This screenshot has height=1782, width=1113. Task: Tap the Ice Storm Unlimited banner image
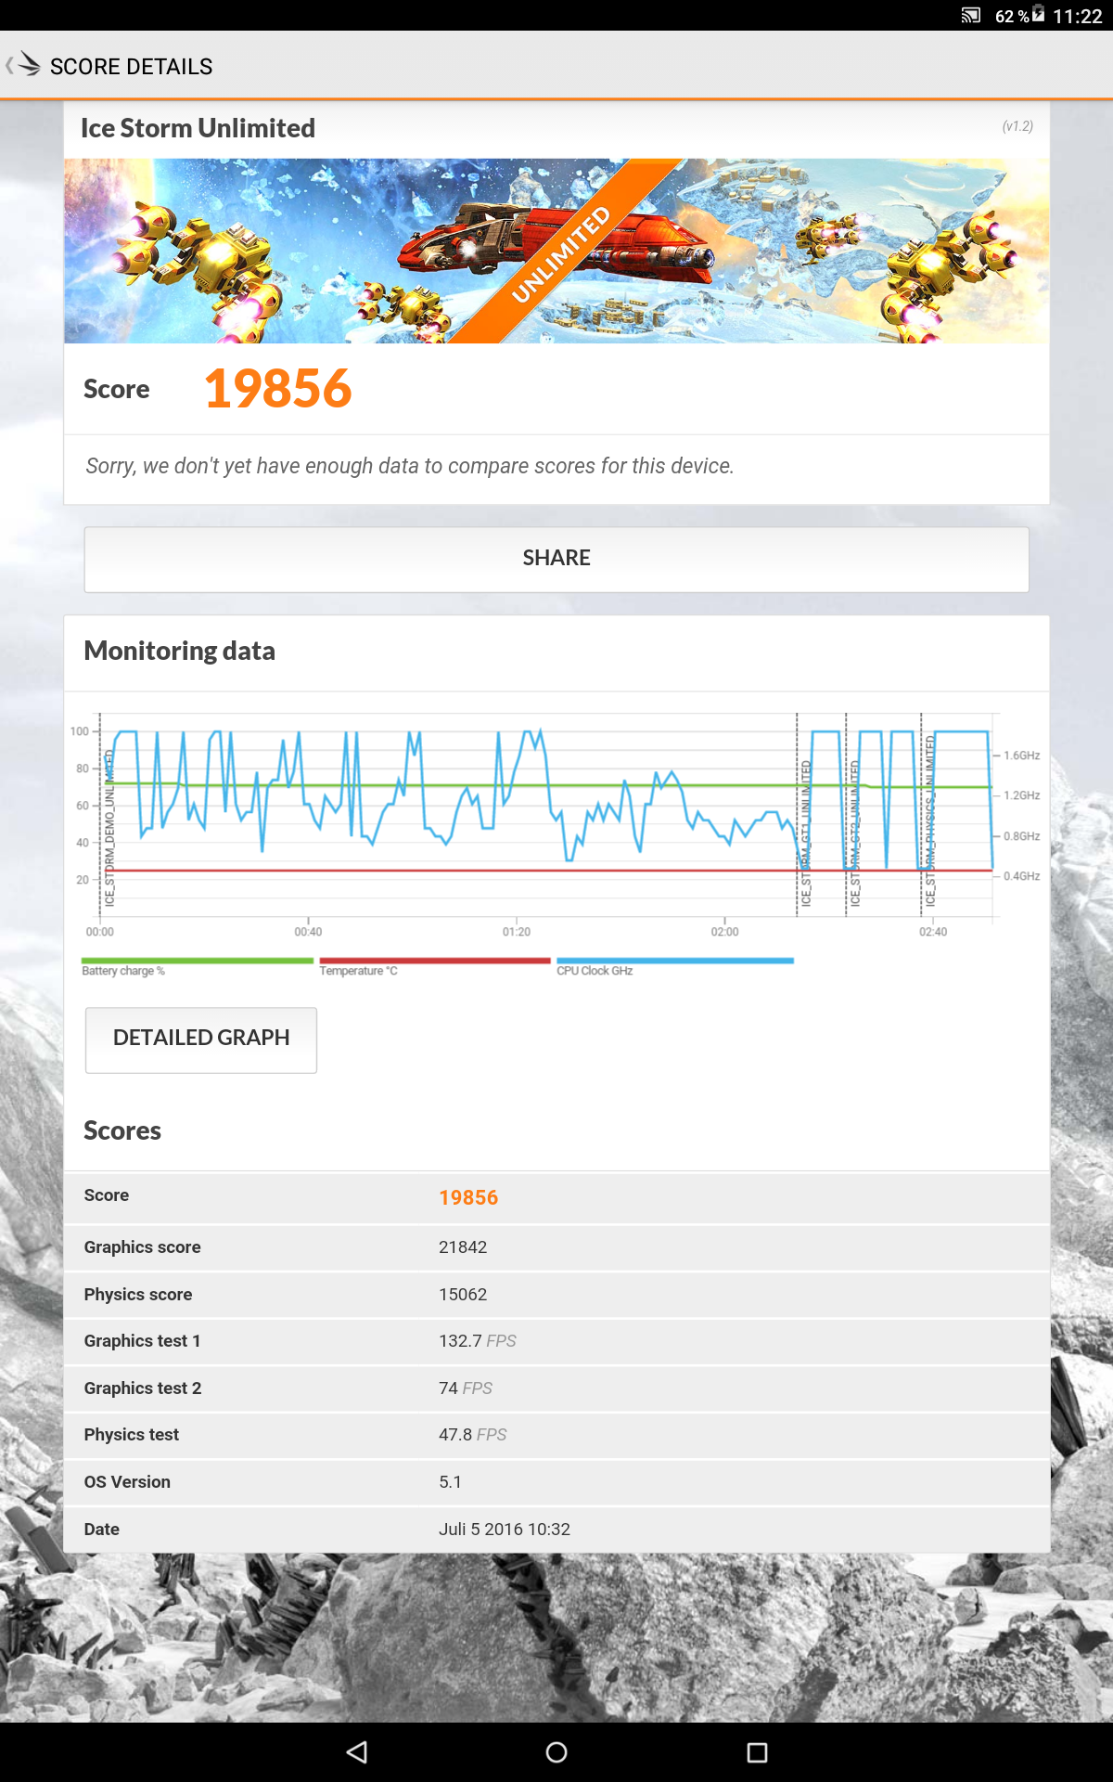click(x=556, y=251)
